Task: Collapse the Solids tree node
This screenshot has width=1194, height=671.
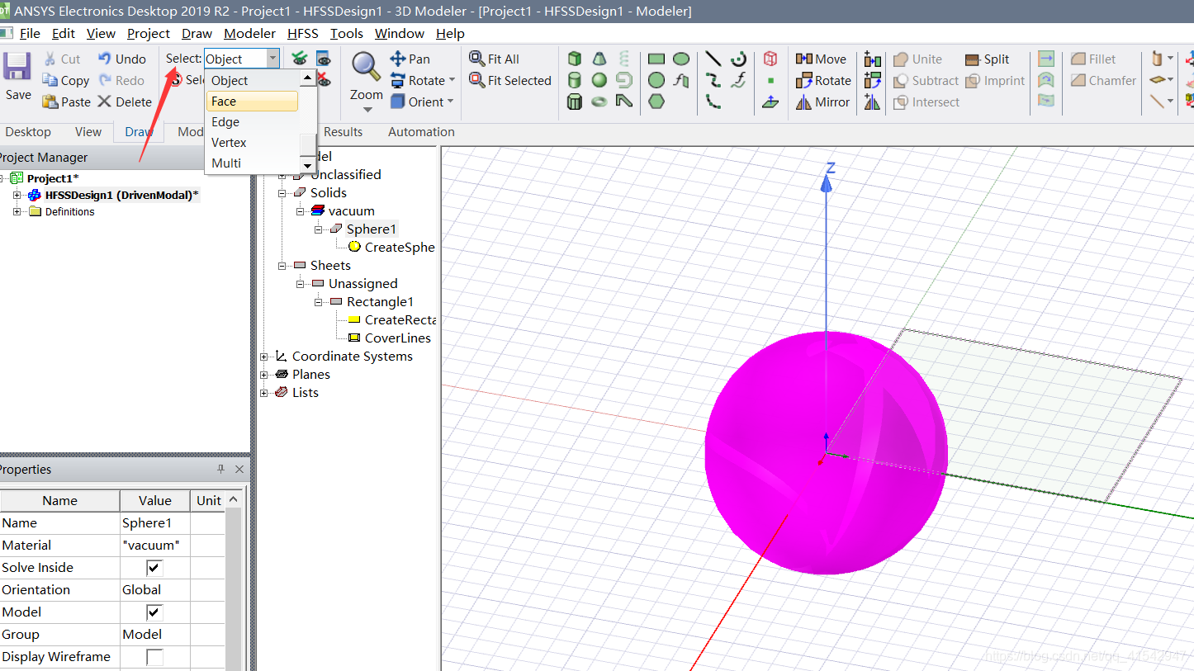Action: (x=282, y=193)
